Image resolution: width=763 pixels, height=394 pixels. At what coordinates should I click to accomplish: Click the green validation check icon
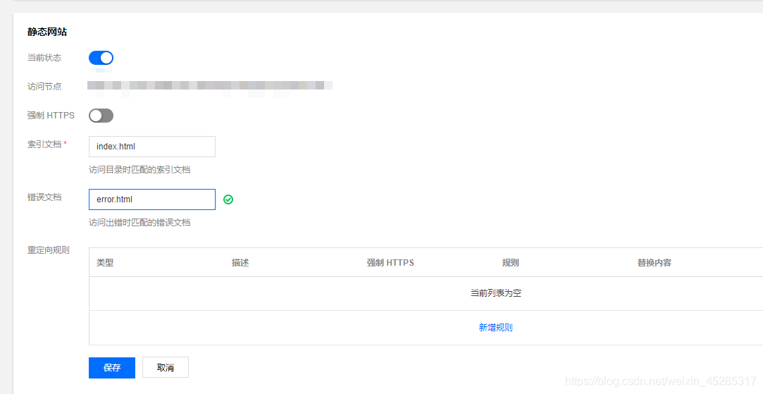point(228,199)
